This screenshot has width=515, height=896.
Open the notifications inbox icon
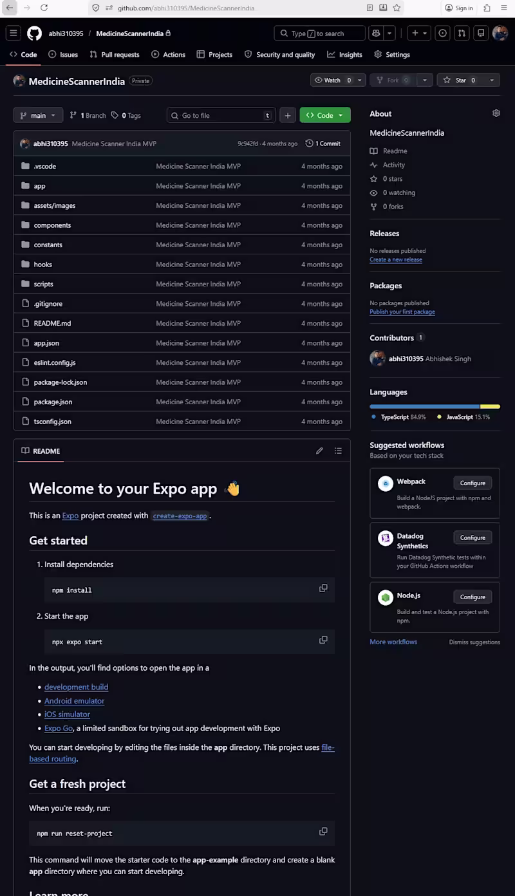[480, 33]
